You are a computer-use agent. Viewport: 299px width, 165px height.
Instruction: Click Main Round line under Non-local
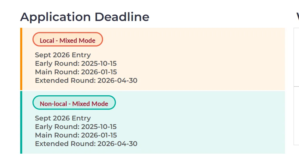coord(76,135)
